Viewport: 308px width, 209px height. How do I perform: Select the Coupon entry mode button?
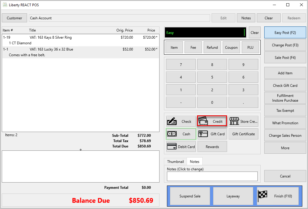click(x=231, y=47)
